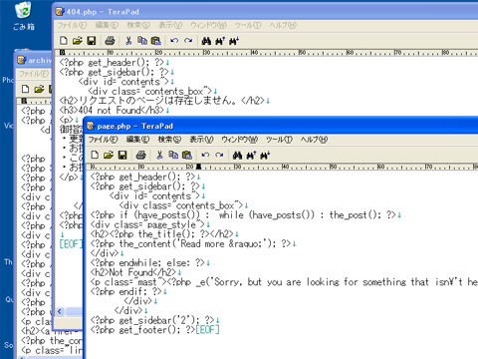Open ファイル(F) menu in 404.php window
478x359 pixels.
click(x=72, y=25)
